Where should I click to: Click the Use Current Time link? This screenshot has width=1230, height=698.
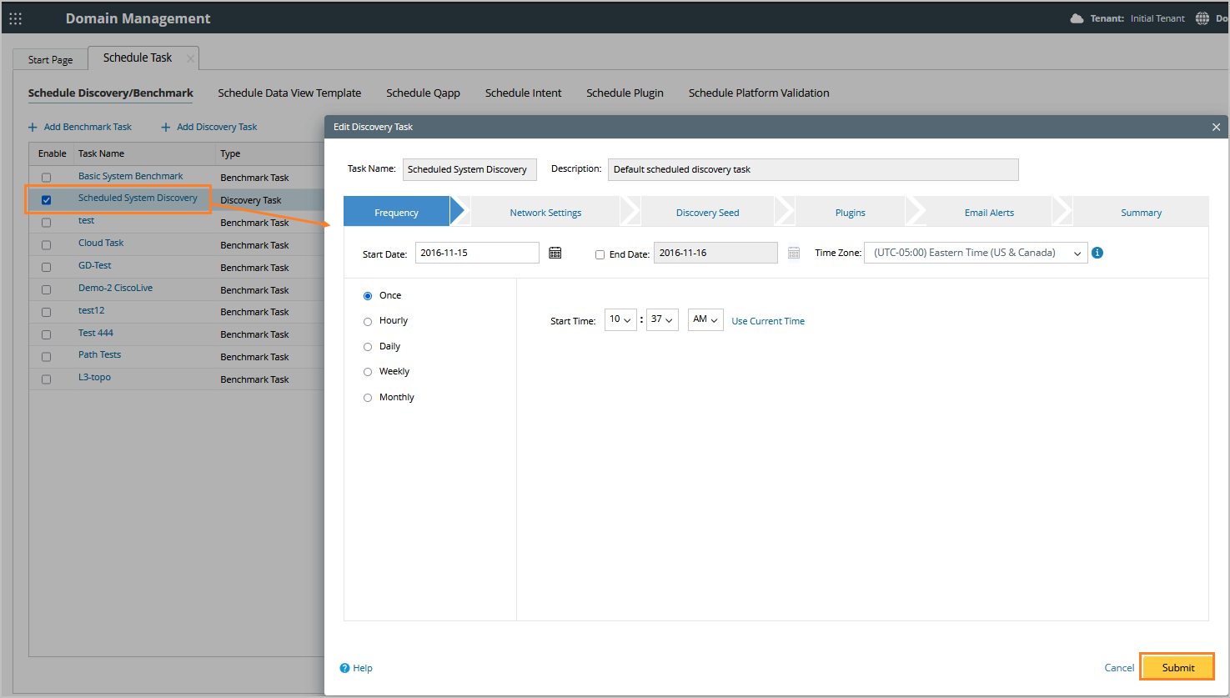pos(768,321)
